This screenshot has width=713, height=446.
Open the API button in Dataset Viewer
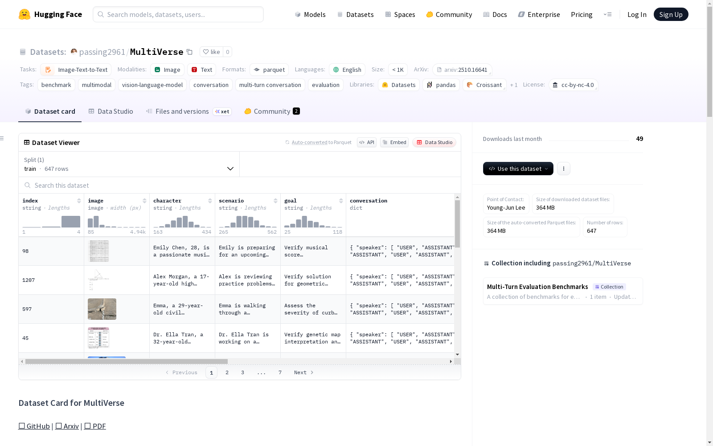pyautogui.click(x=367, y=142)
